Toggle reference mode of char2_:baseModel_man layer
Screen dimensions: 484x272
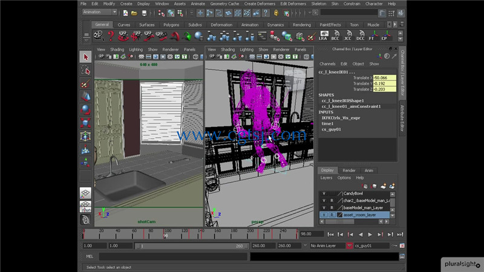332,201
